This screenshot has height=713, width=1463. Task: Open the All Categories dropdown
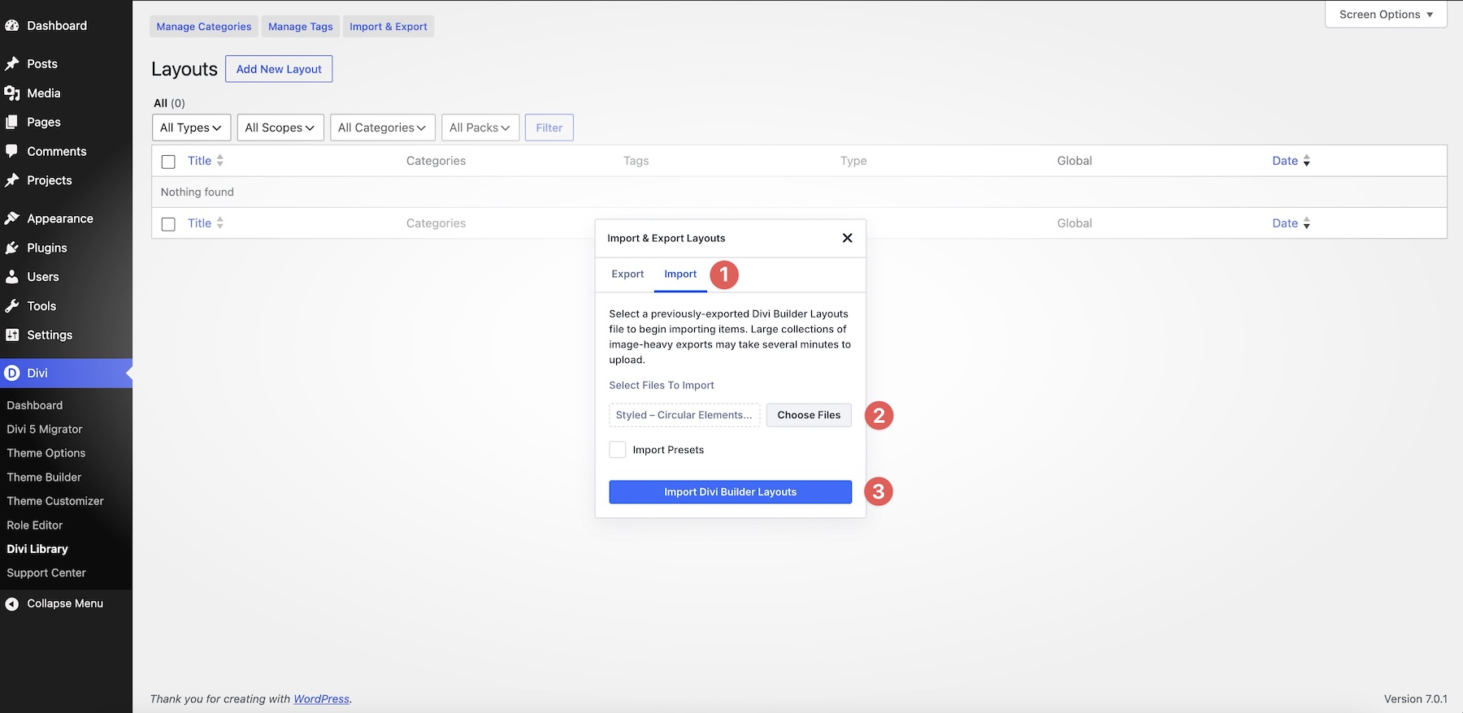pos(382,127)
